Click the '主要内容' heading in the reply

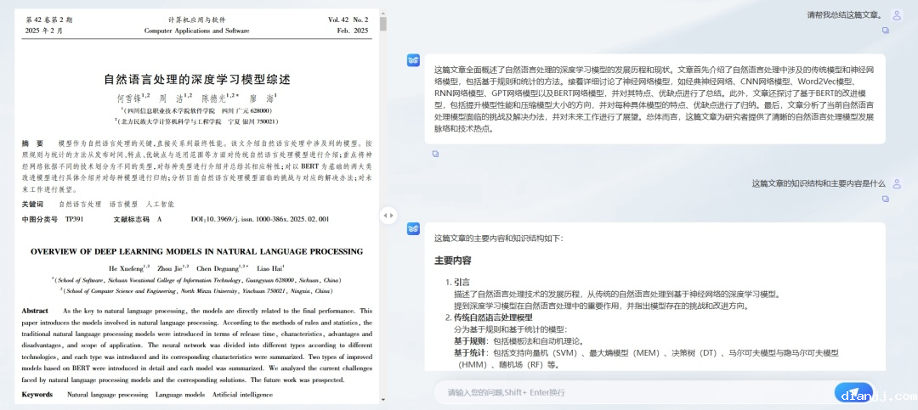(x=452, y=261)
